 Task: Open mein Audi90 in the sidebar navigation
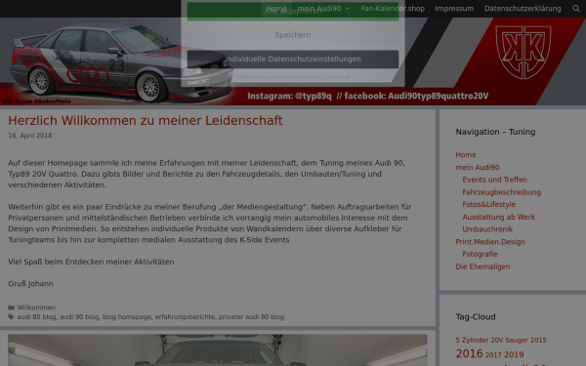(478, 167)
